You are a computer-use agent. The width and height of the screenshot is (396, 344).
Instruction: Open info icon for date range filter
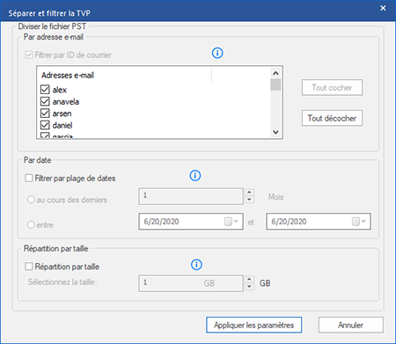[x=195, y=175]
